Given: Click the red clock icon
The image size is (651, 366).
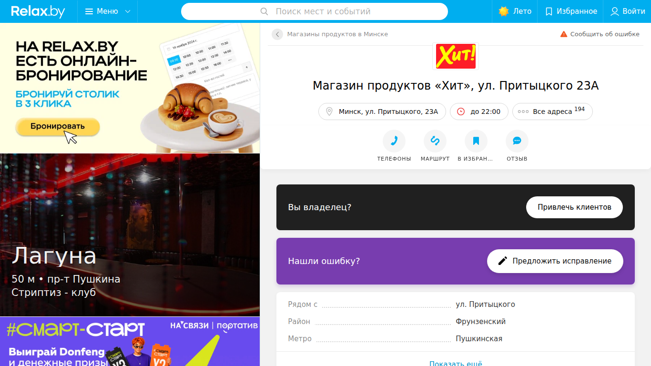Looking at the screenshot, I should 461,112.
